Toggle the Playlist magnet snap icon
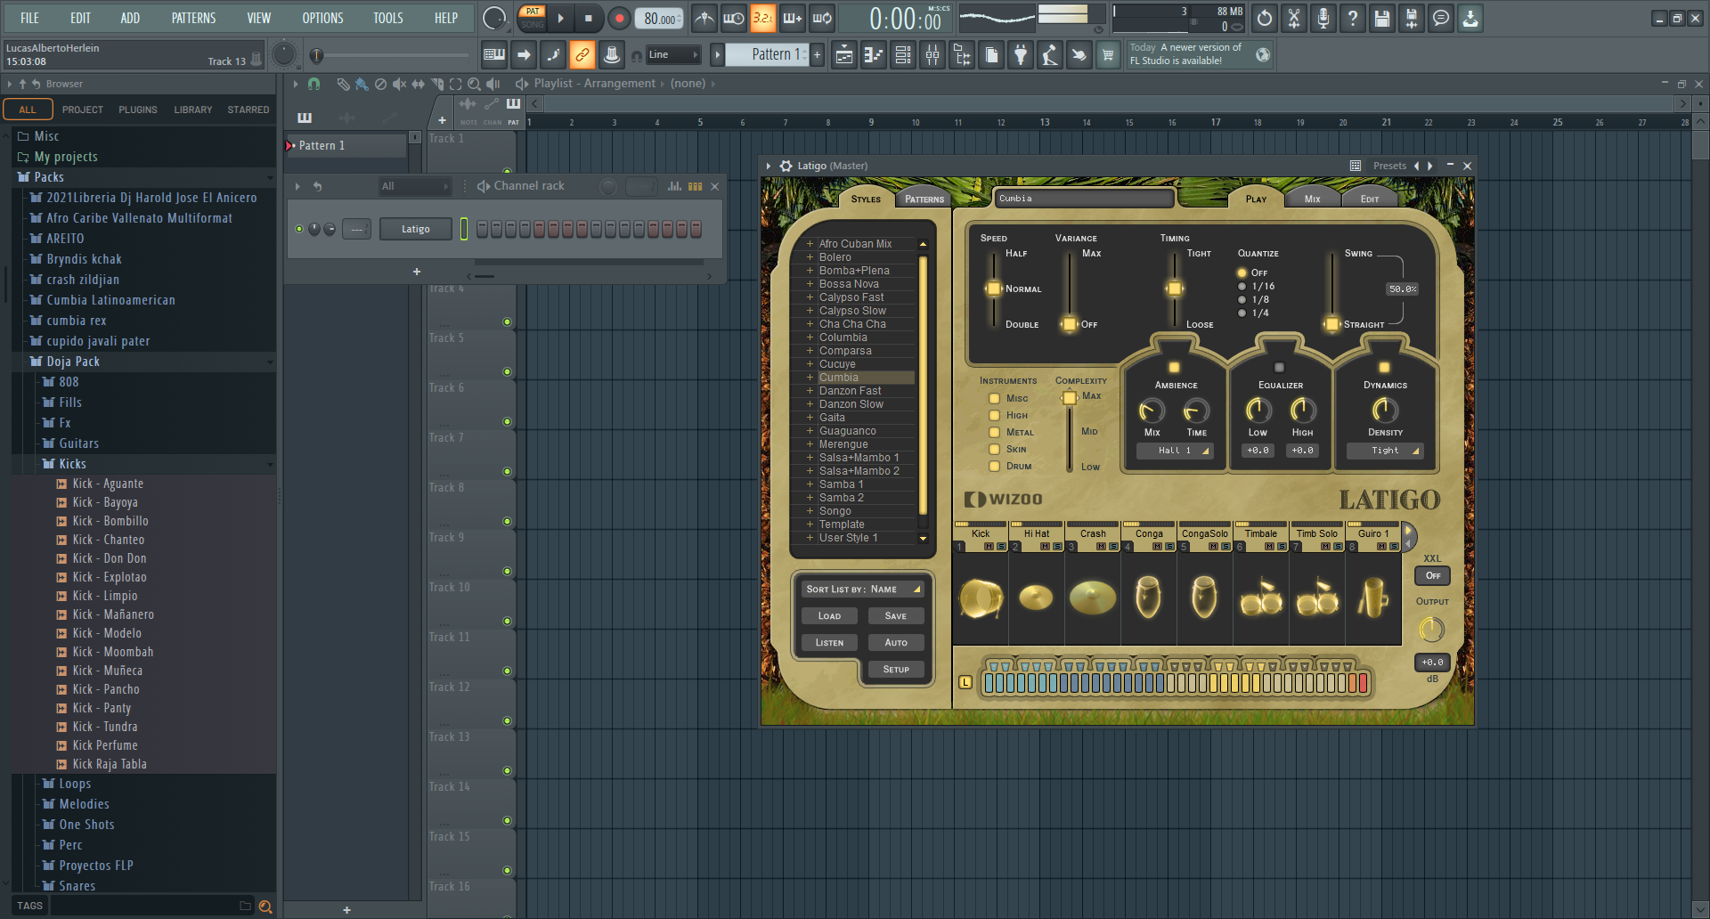This screenshot has height=919, width=1710. 313,84
